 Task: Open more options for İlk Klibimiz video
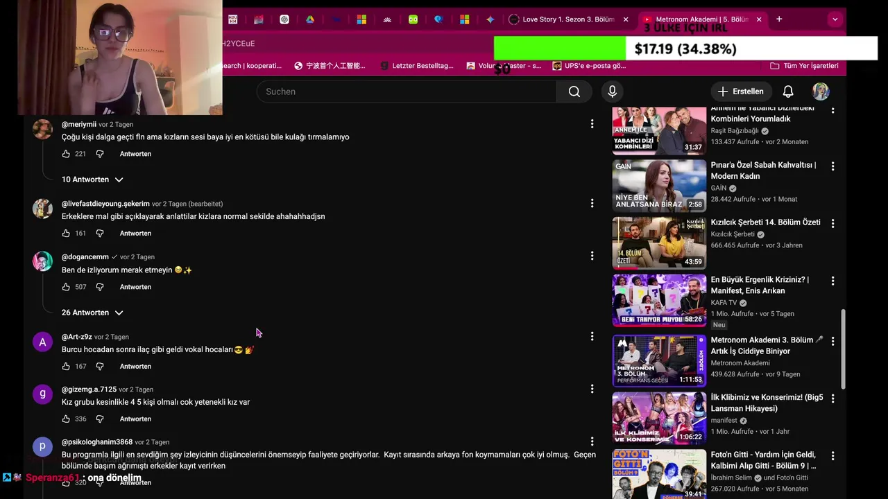coord(832,399)
